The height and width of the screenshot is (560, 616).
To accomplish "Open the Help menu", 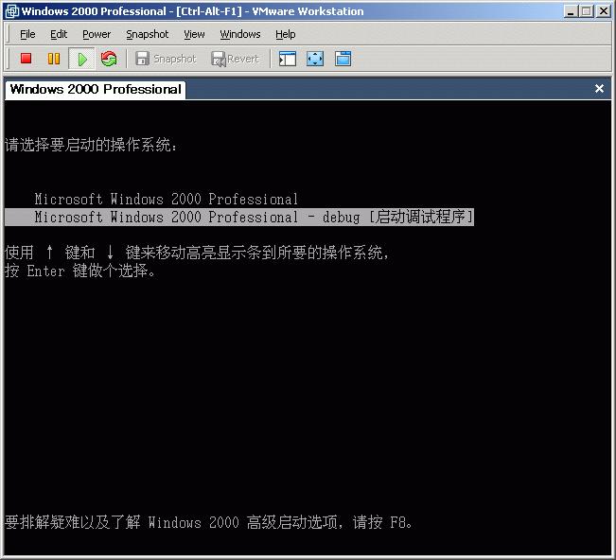I will (x=285, y=35).
